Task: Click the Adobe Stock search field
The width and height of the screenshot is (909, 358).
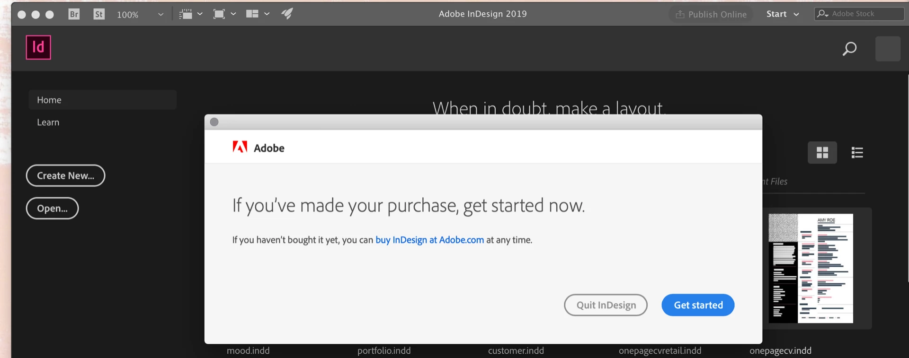Action: tap(859, 14)
